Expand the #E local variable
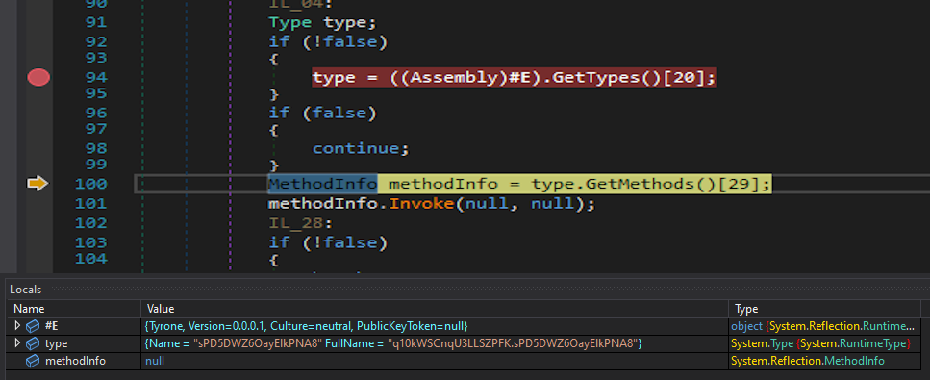The width and height of the screenshot is (930, 380). 17,325
